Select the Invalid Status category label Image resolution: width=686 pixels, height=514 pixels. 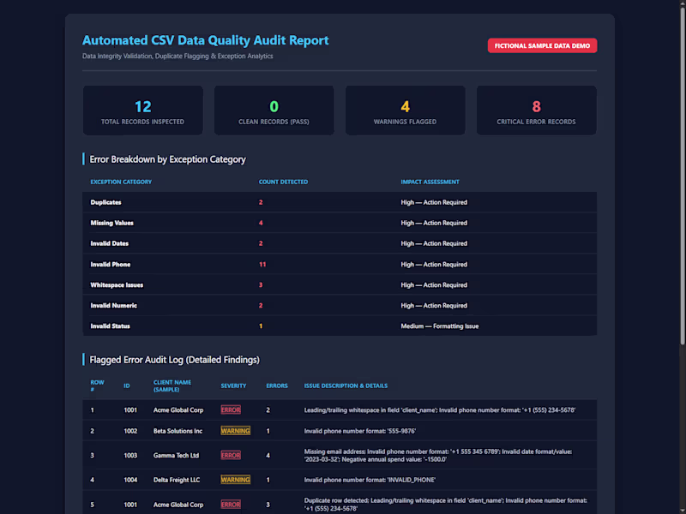pos(111,326)
